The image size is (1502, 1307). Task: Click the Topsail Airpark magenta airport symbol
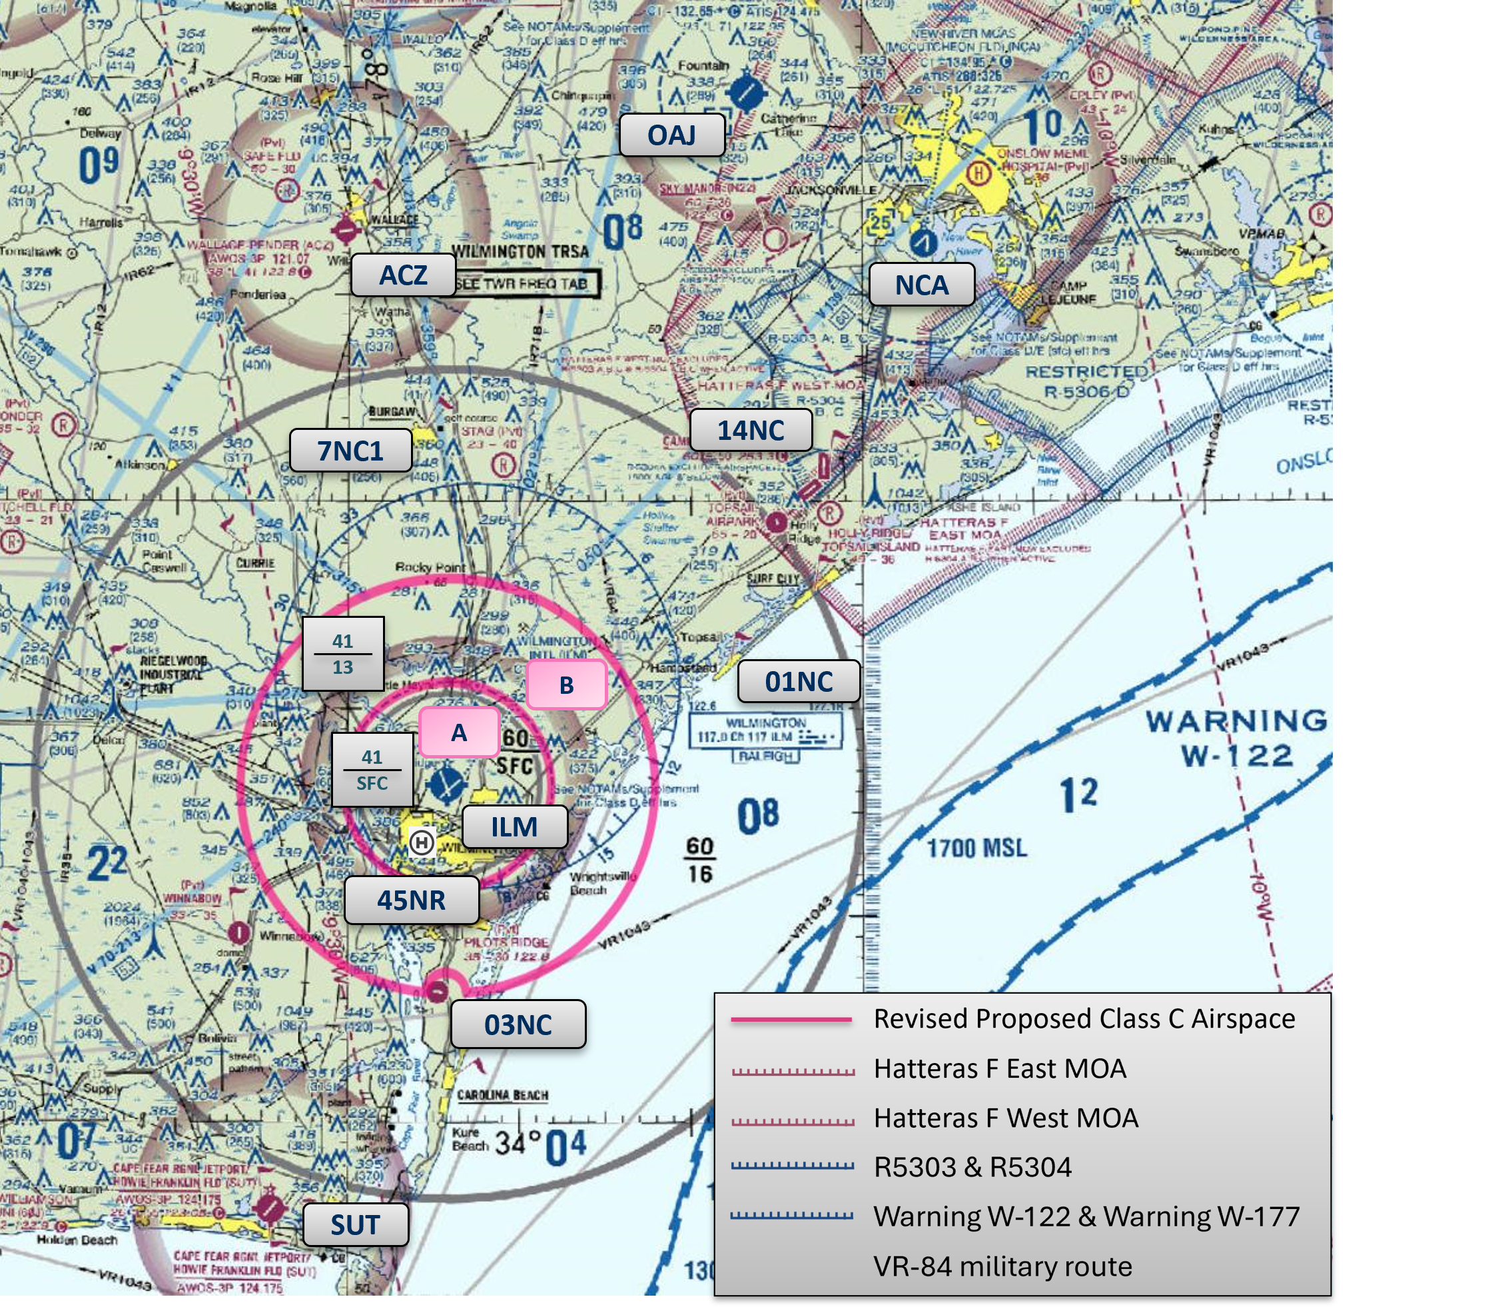tap(776, 521)
